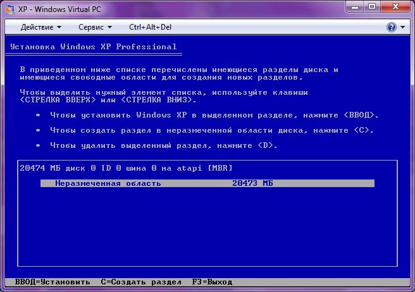The image size is (415, 292).
Task: Click the text '<СТРЕЛКА ВВЕРХ> или <СТРЕЛКА ВНИЗ>'
Action: click(108, 100)
